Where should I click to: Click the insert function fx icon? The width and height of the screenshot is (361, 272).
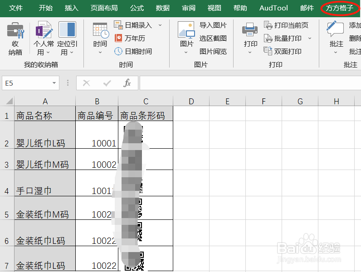tap(127, 83)
